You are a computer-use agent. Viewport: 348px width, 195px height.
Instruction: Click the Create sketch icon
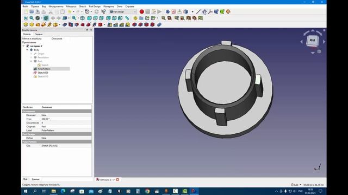point(173,12)
